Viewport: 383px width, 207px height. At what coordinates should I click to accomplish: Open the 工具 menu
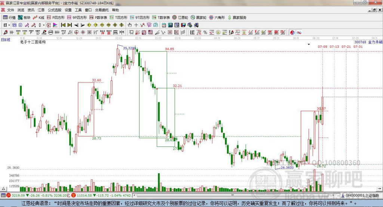click(78, 10)
